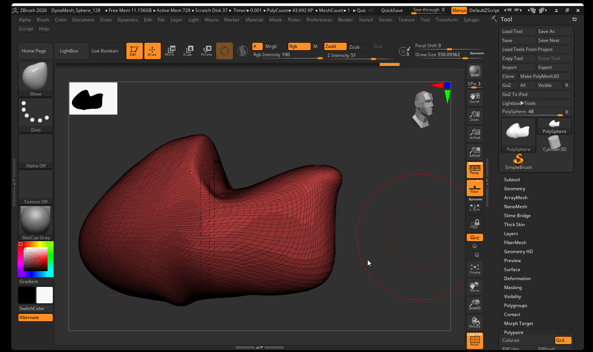Click the BPR render icon
The width and height of the screenshot is (593, 352).
tap(475, 71)
